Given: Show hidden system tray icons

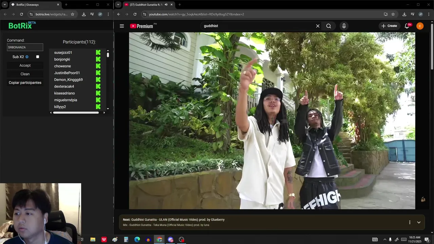Looking at the screenshot, I should (x=384, y=240).
